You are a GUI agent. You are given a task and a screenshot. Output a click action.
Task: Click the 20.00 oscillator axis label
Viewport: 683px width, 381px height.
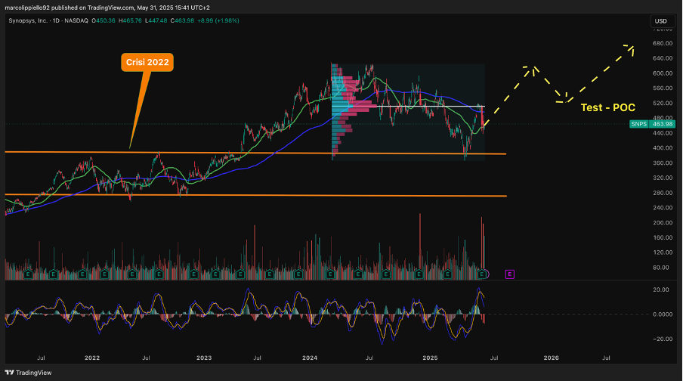point(661,290)
